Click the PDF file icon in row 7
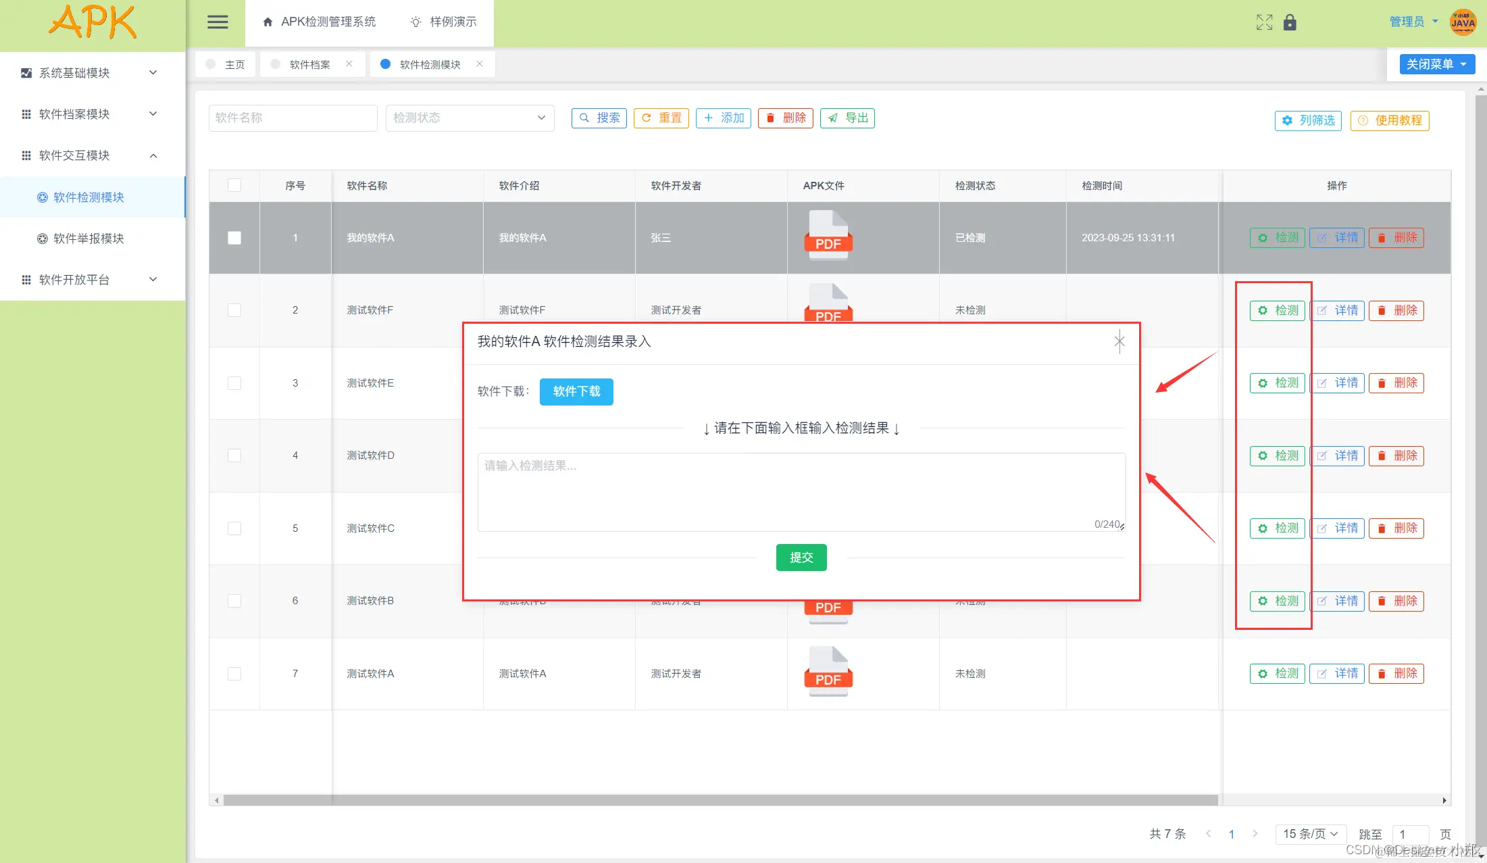This screenshot has width=1487, height=863. tap(828, 671)
